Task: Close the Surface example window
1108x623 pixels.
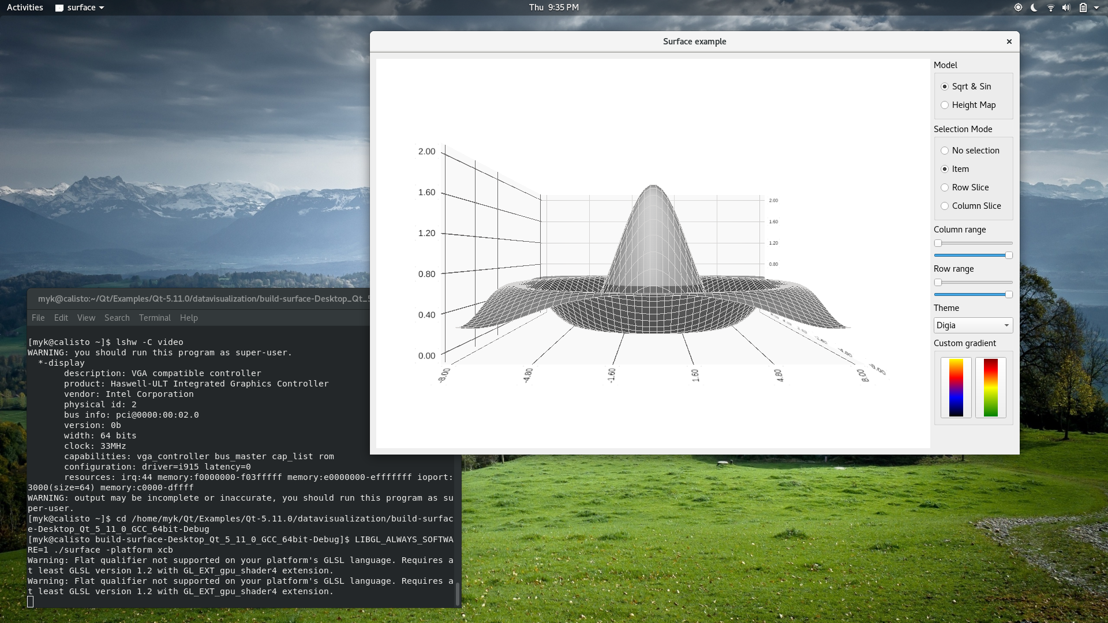Action: [x=1009, y=42]
